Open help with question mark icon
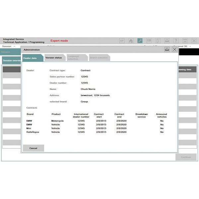The height and width of the screenshot is (199, 199). click(176, 41)
